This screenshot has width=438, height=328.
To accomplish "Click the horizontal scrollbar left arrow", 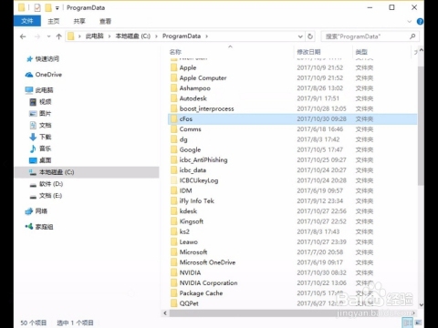I will pos(165,313).
